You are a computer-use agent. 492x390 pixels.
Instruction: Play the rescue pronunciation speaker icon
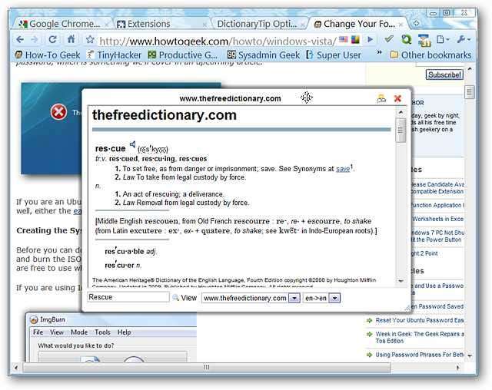(133, 144)
